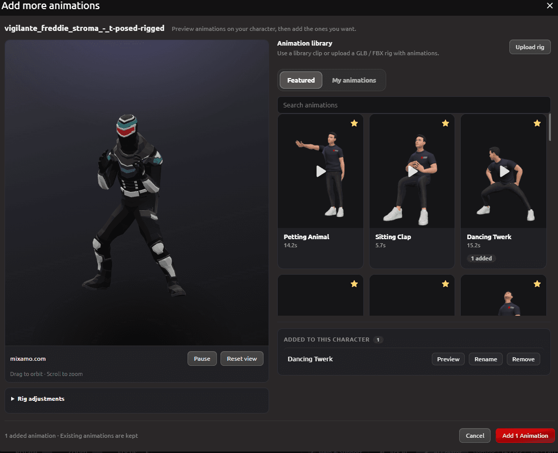This screenshot has height=453, width=558.
Task: Click the Dancing Twerk entry in added list
Action: click(x=310, y=359)
